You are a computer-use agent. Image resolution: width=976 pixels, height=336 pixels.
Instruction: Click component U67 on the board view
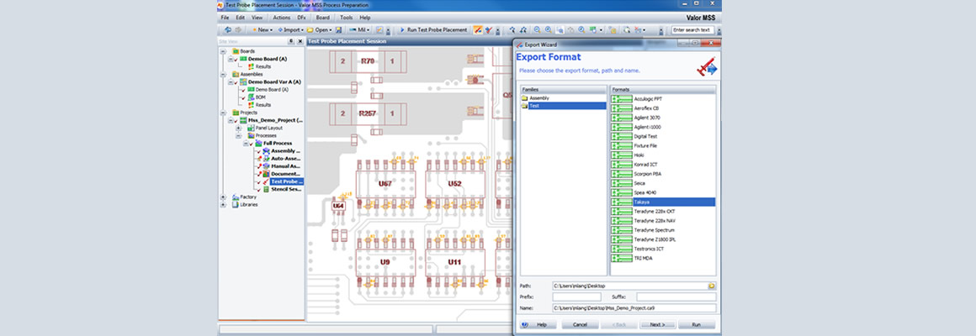[385, 185]
